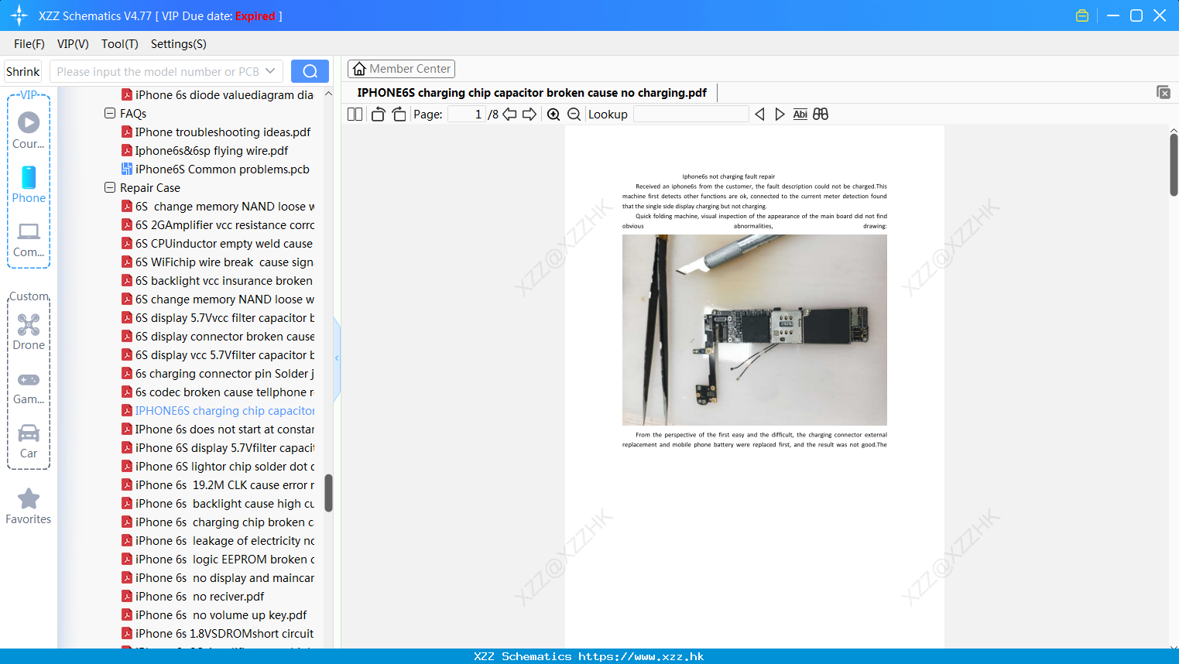Open the Course category in sidebar

click(x=29, y=130)
